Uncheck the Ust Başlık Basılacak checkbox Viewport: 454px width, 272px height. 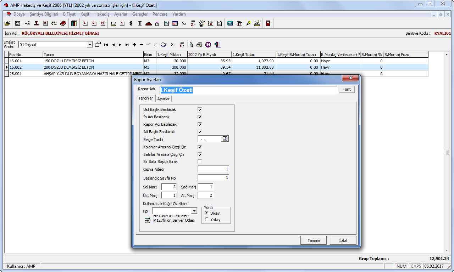coord(200,109)
